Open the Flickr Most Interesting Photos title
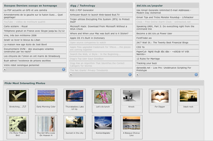The image size is (213, 141). 25,83
